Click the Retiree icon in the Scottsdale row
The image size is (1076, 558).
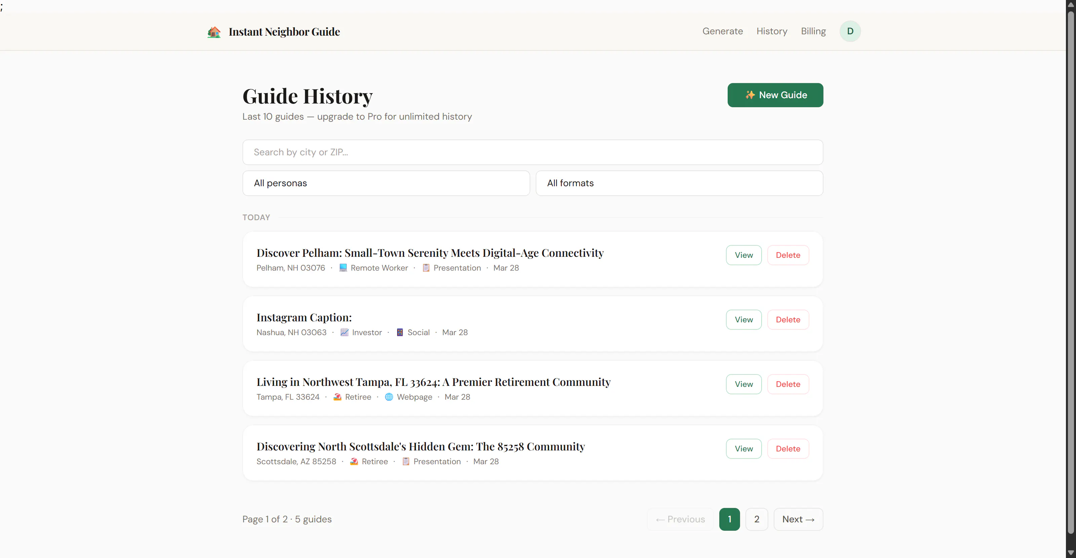354,462
